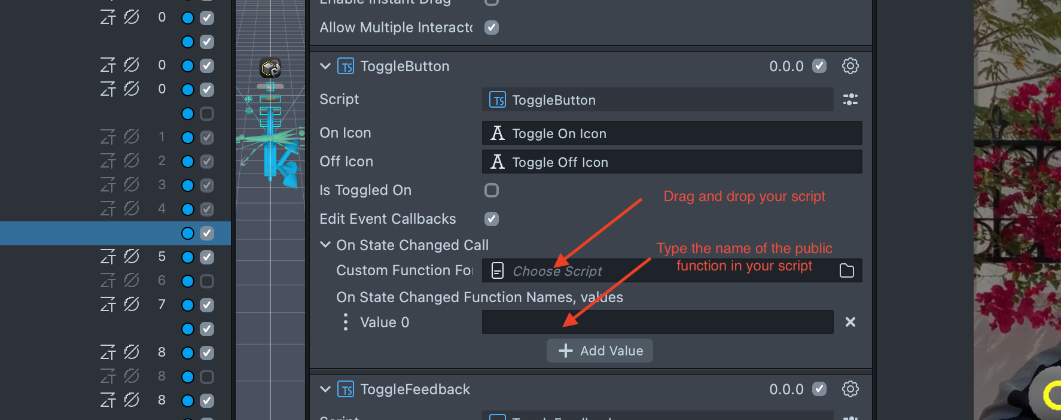Click the Choose Script field
This screenshot has height=420, width=1061.
point(658,270)
